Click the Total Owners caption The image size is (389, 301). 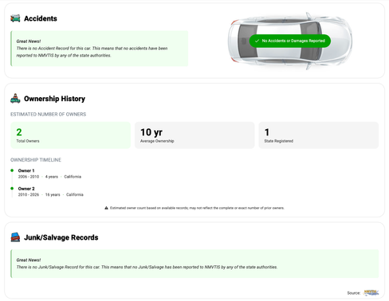pyautogui.click(x=28, y=141)
